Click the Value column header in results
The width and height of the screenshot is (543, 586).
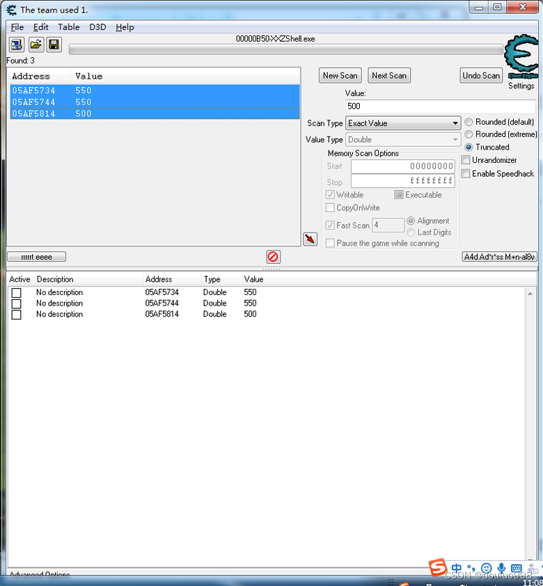tap(185, 77)
